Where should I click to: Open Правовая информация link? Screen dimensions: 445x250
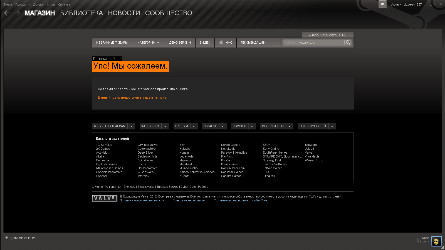coord(189,200)
